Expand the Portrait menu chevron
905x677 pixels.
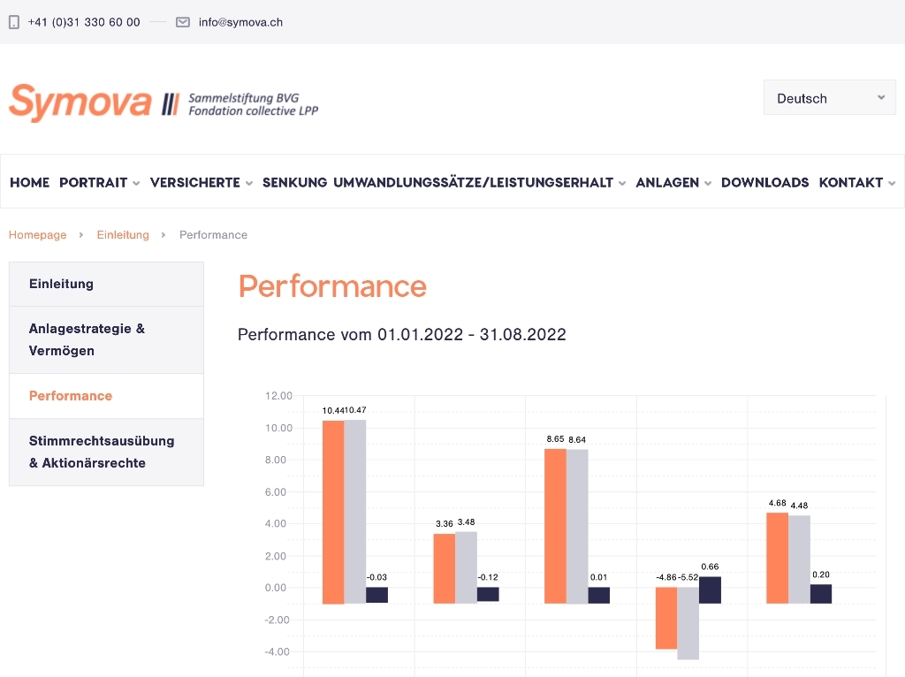pos(136,184)
